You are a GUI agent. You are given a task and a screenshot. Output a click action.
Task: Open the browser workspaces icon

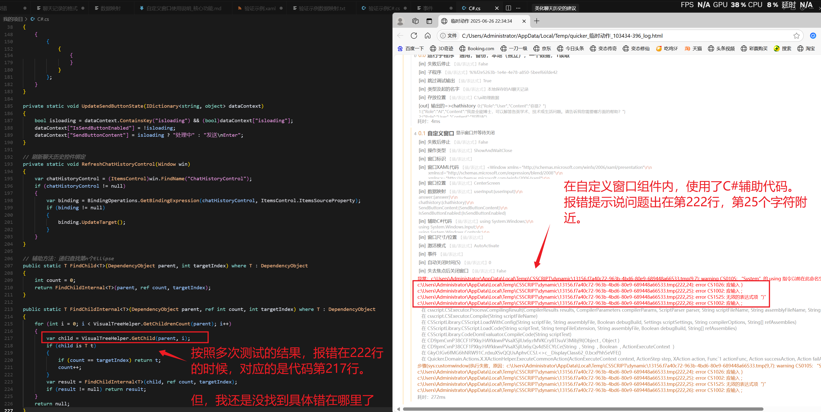click(415, 21)
